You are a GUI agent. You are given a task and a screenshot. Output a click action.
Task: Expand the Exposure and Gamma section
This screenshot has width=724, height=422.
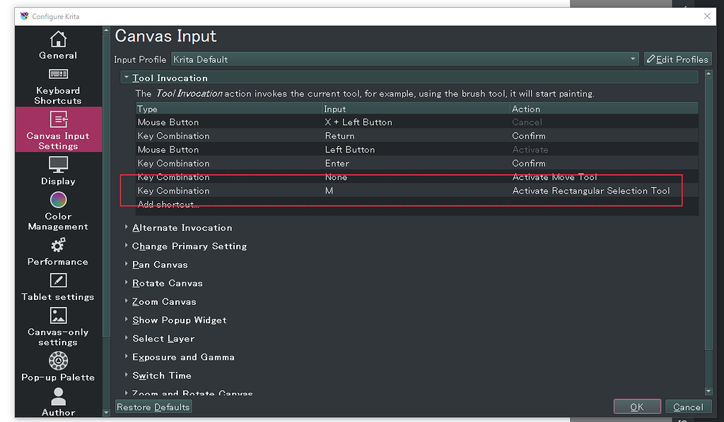[126, 356]
